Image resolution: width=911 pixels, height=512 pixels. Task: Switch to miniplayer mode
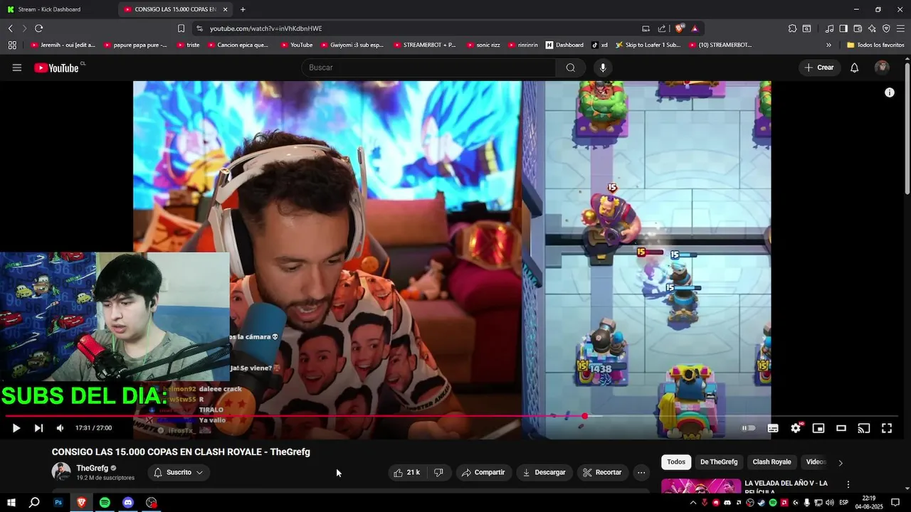[x=818, y=428]
